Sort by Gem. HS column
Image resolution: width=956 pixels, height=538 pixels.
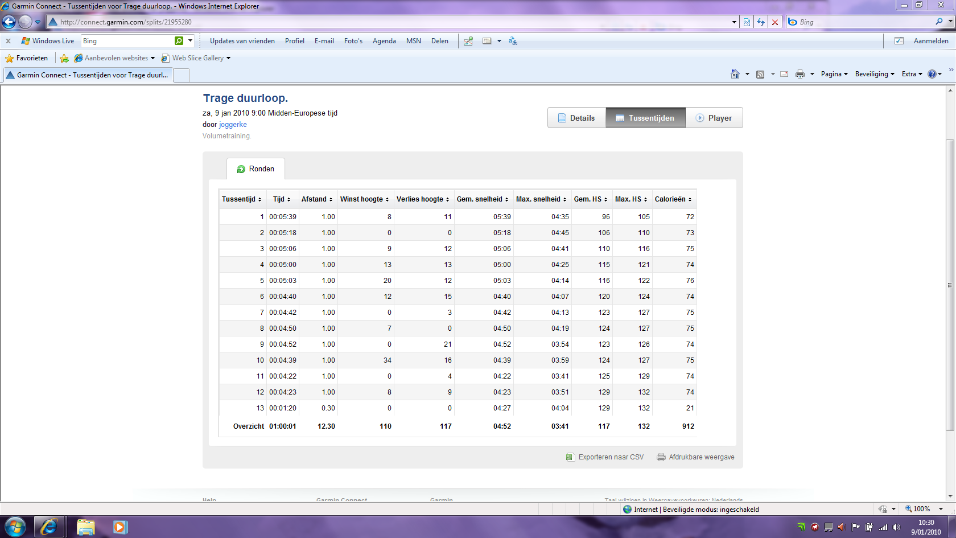pyautogui.click(x=591, y=199)
